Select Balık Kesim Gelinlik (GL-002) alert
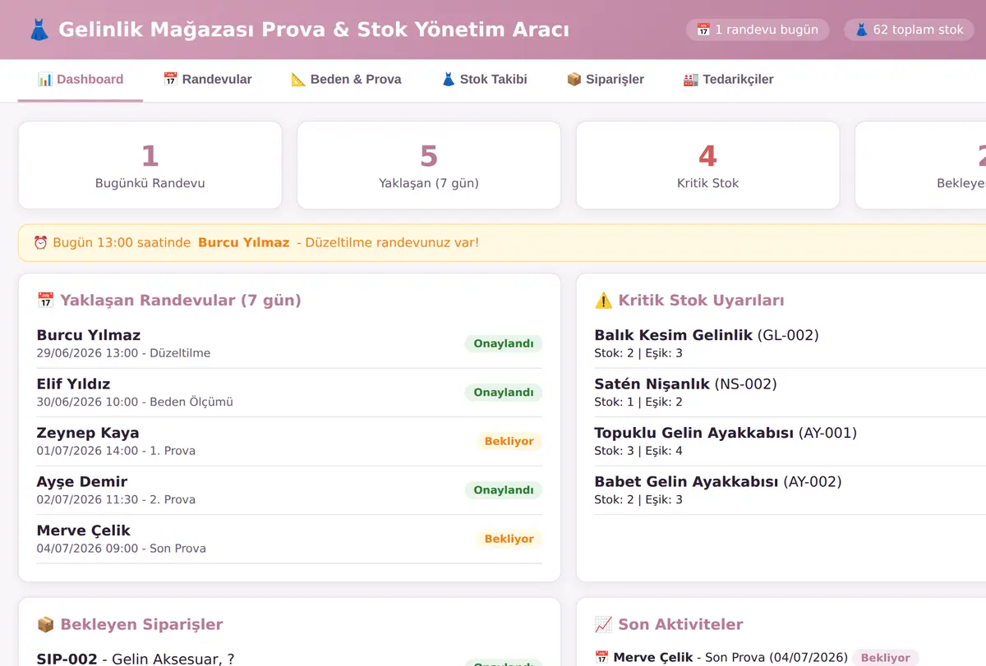Image resolution: width=986 pixels, height=666 pixels. (790, 343)
